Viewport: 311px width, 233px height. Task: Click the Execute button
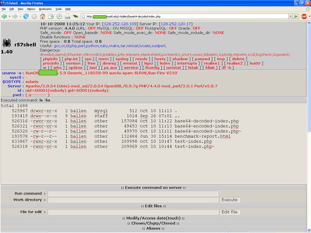tap(229, 200)
